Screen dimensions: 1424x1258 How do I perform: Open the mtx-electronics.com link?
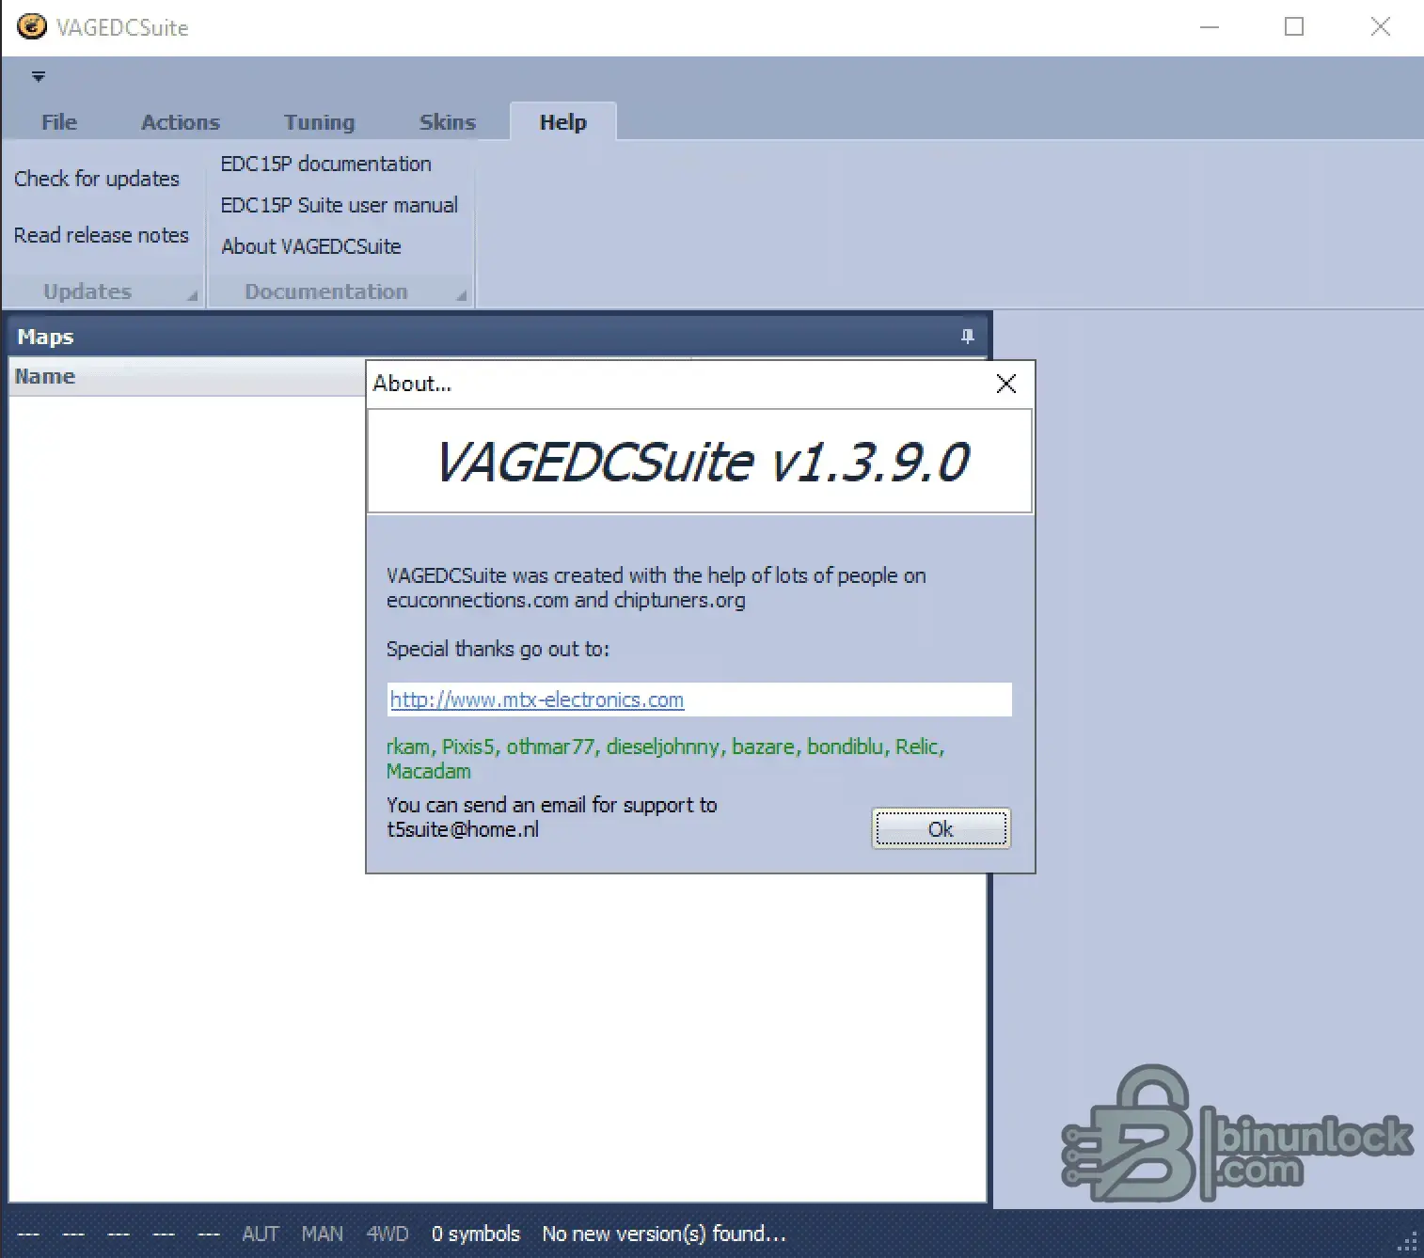(537, 700)
